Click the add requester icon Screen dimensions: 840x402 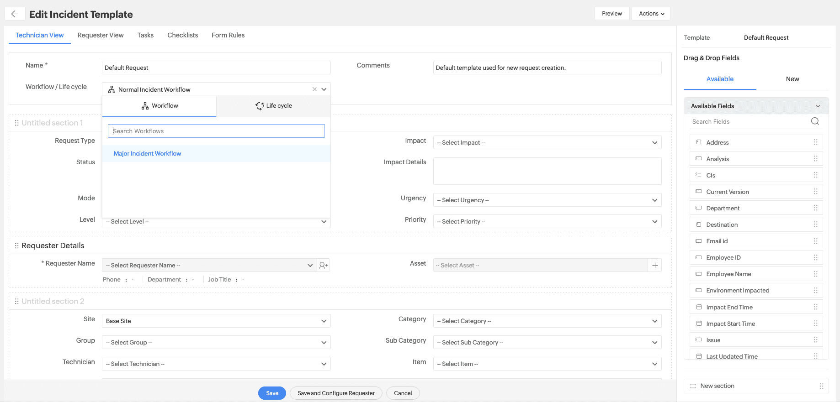pos(324,266)
